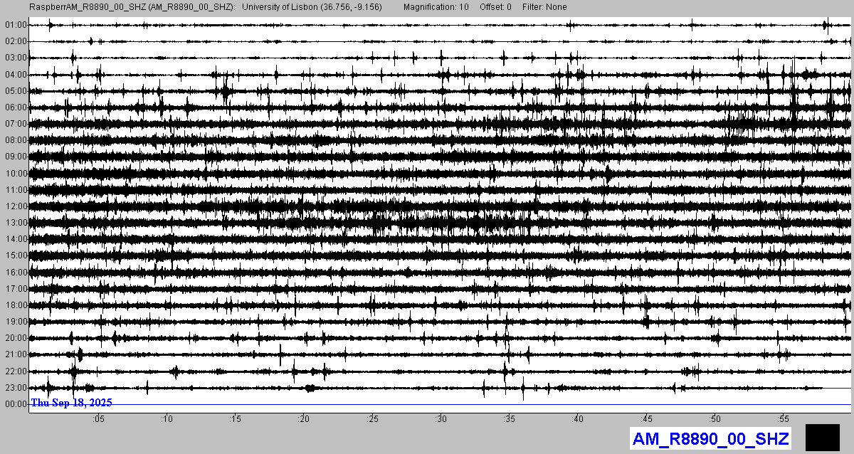Viewport: 854px width, 454px height.
Task: Click the 00:00 hour row label
Action: click(15, 404)
